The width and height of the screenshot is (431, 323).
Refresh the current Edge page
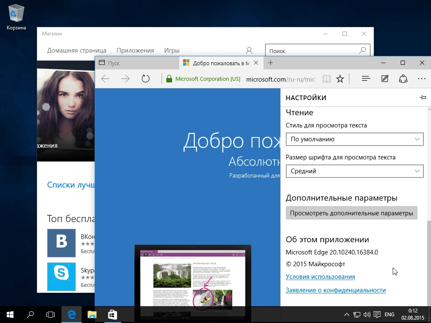tap(145, 79)
